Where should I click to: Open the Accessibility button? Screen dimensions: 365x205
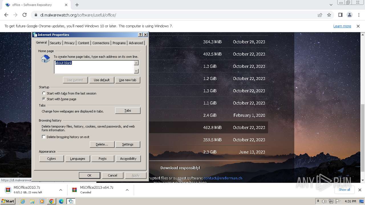pos(128,159)
